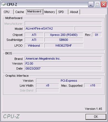The width and height of the screenshot is (108, 122).
Task: Click the Link Width x8 field
Action: tap(47, 85)
